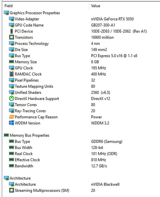The width and height of the screenshot is (160, 197).
Task: Click the RAMDAC Clock chip icon
Action: pyautogui.click(x=11, y=74)
